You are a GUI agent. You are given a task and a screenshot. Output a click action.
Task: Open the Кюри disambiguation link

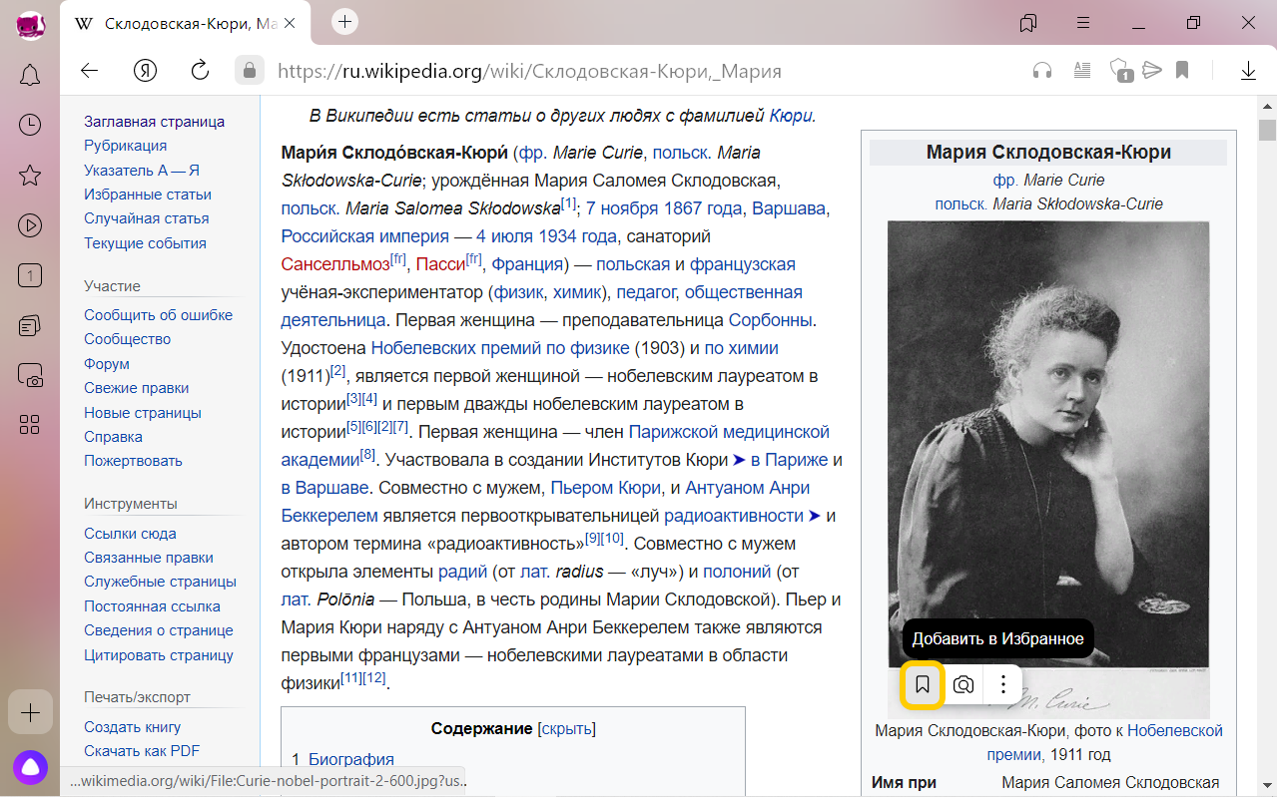click(791, 115)
